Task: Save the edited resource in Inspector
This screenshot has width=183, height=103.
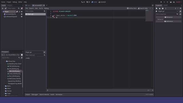Action: (x=163, y=8)
